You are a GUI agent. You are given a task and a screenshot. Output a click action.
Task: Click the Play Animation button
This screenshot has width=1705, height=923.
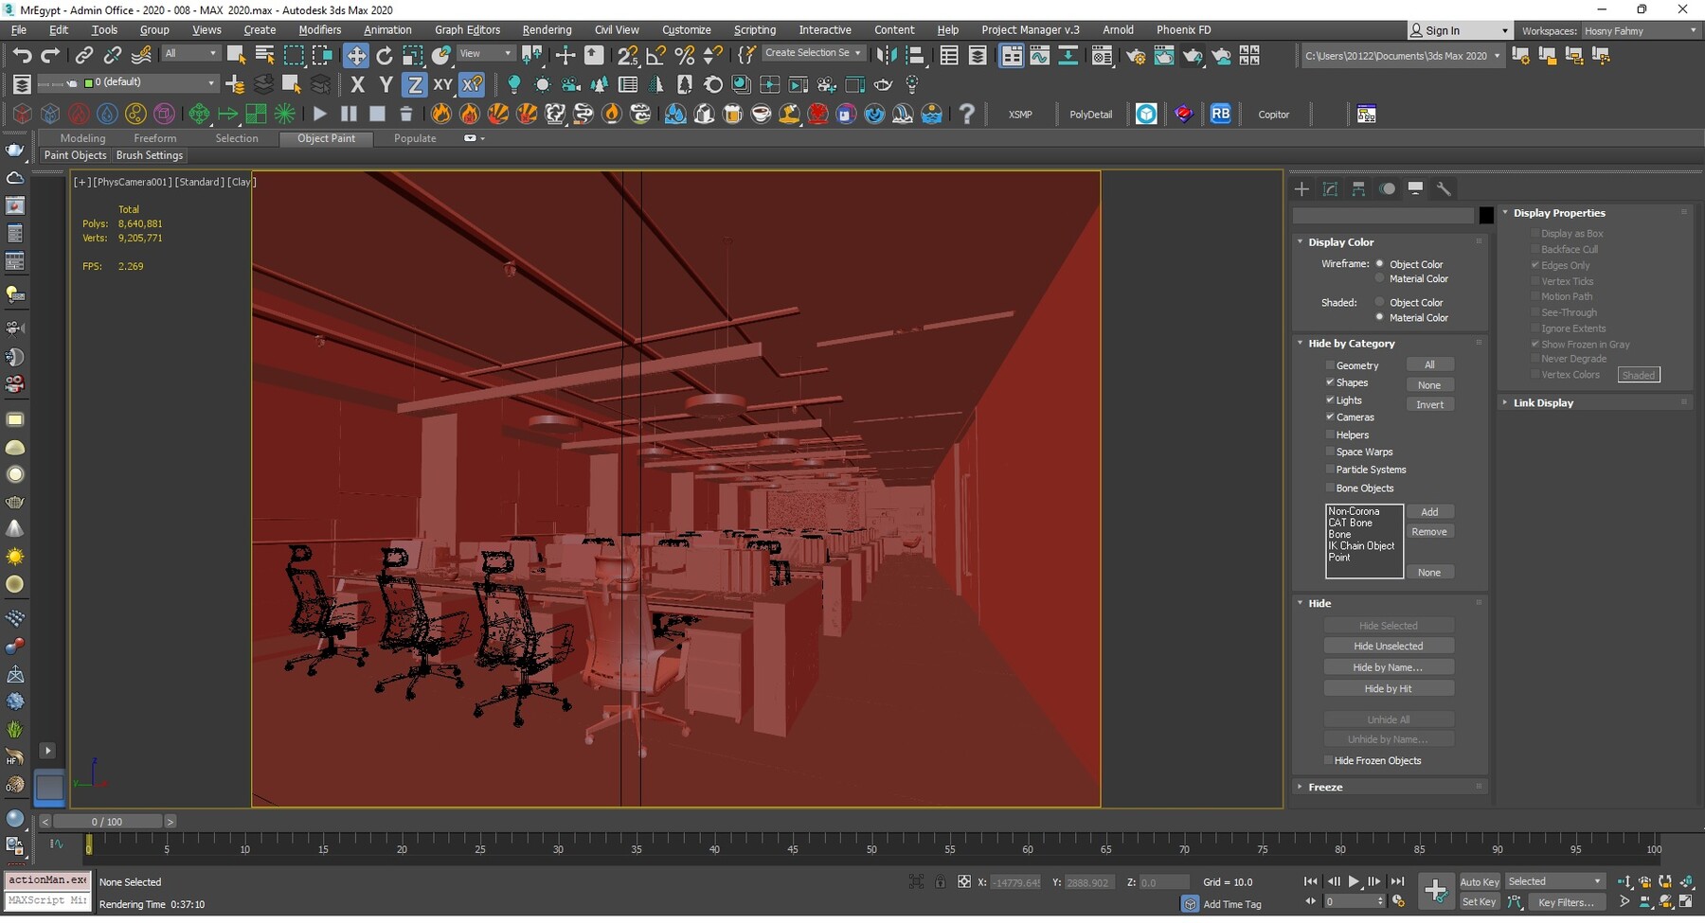(x=1354, y=881)
